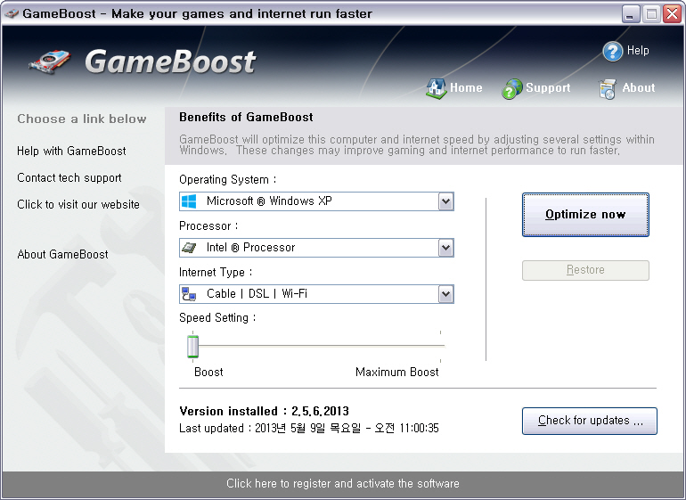Screen dimensions: 686x500
Task: Click the Choose a link below heading
Action: 82,119
